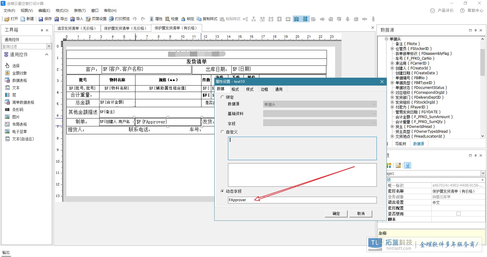Open the 格式(O) menu

(62, 11)
